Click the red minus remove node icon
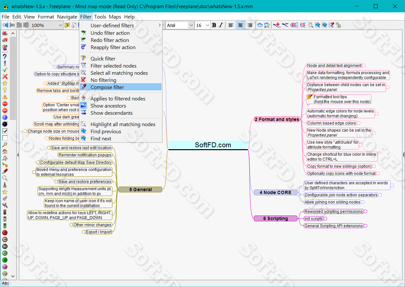 (x=285, y=25)
